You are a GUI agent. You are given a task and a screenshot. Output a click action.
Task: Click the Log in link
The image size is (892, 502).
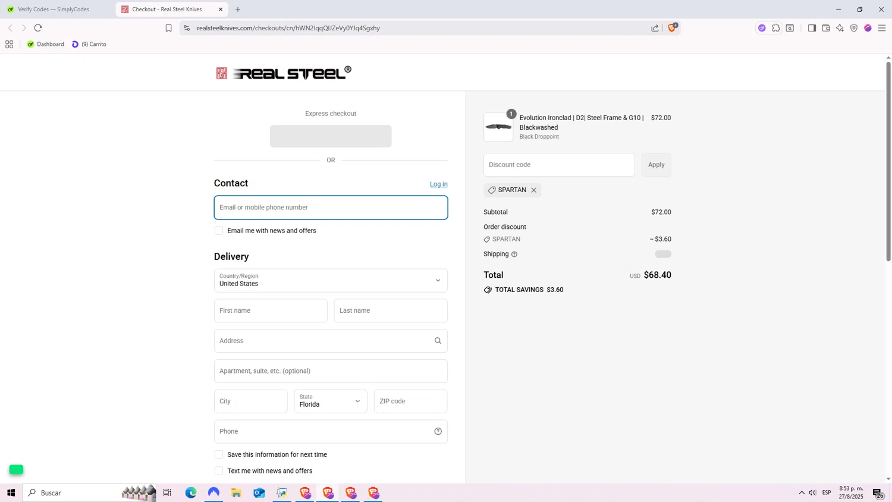click(439, 184)
